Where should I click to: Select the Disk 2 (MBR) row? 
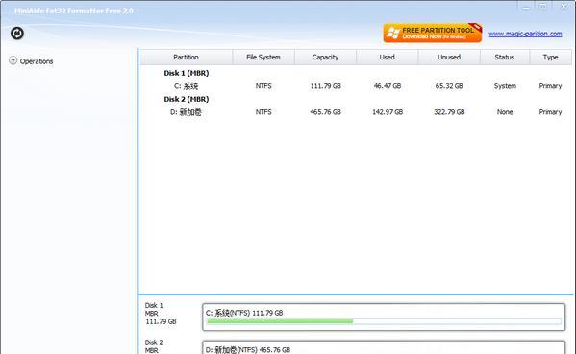(x=187, y=100)
